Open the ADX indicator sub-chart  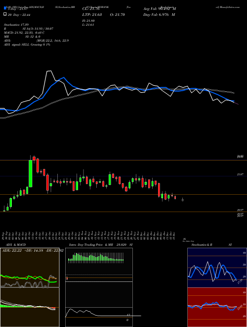click(x=30, y=268)
